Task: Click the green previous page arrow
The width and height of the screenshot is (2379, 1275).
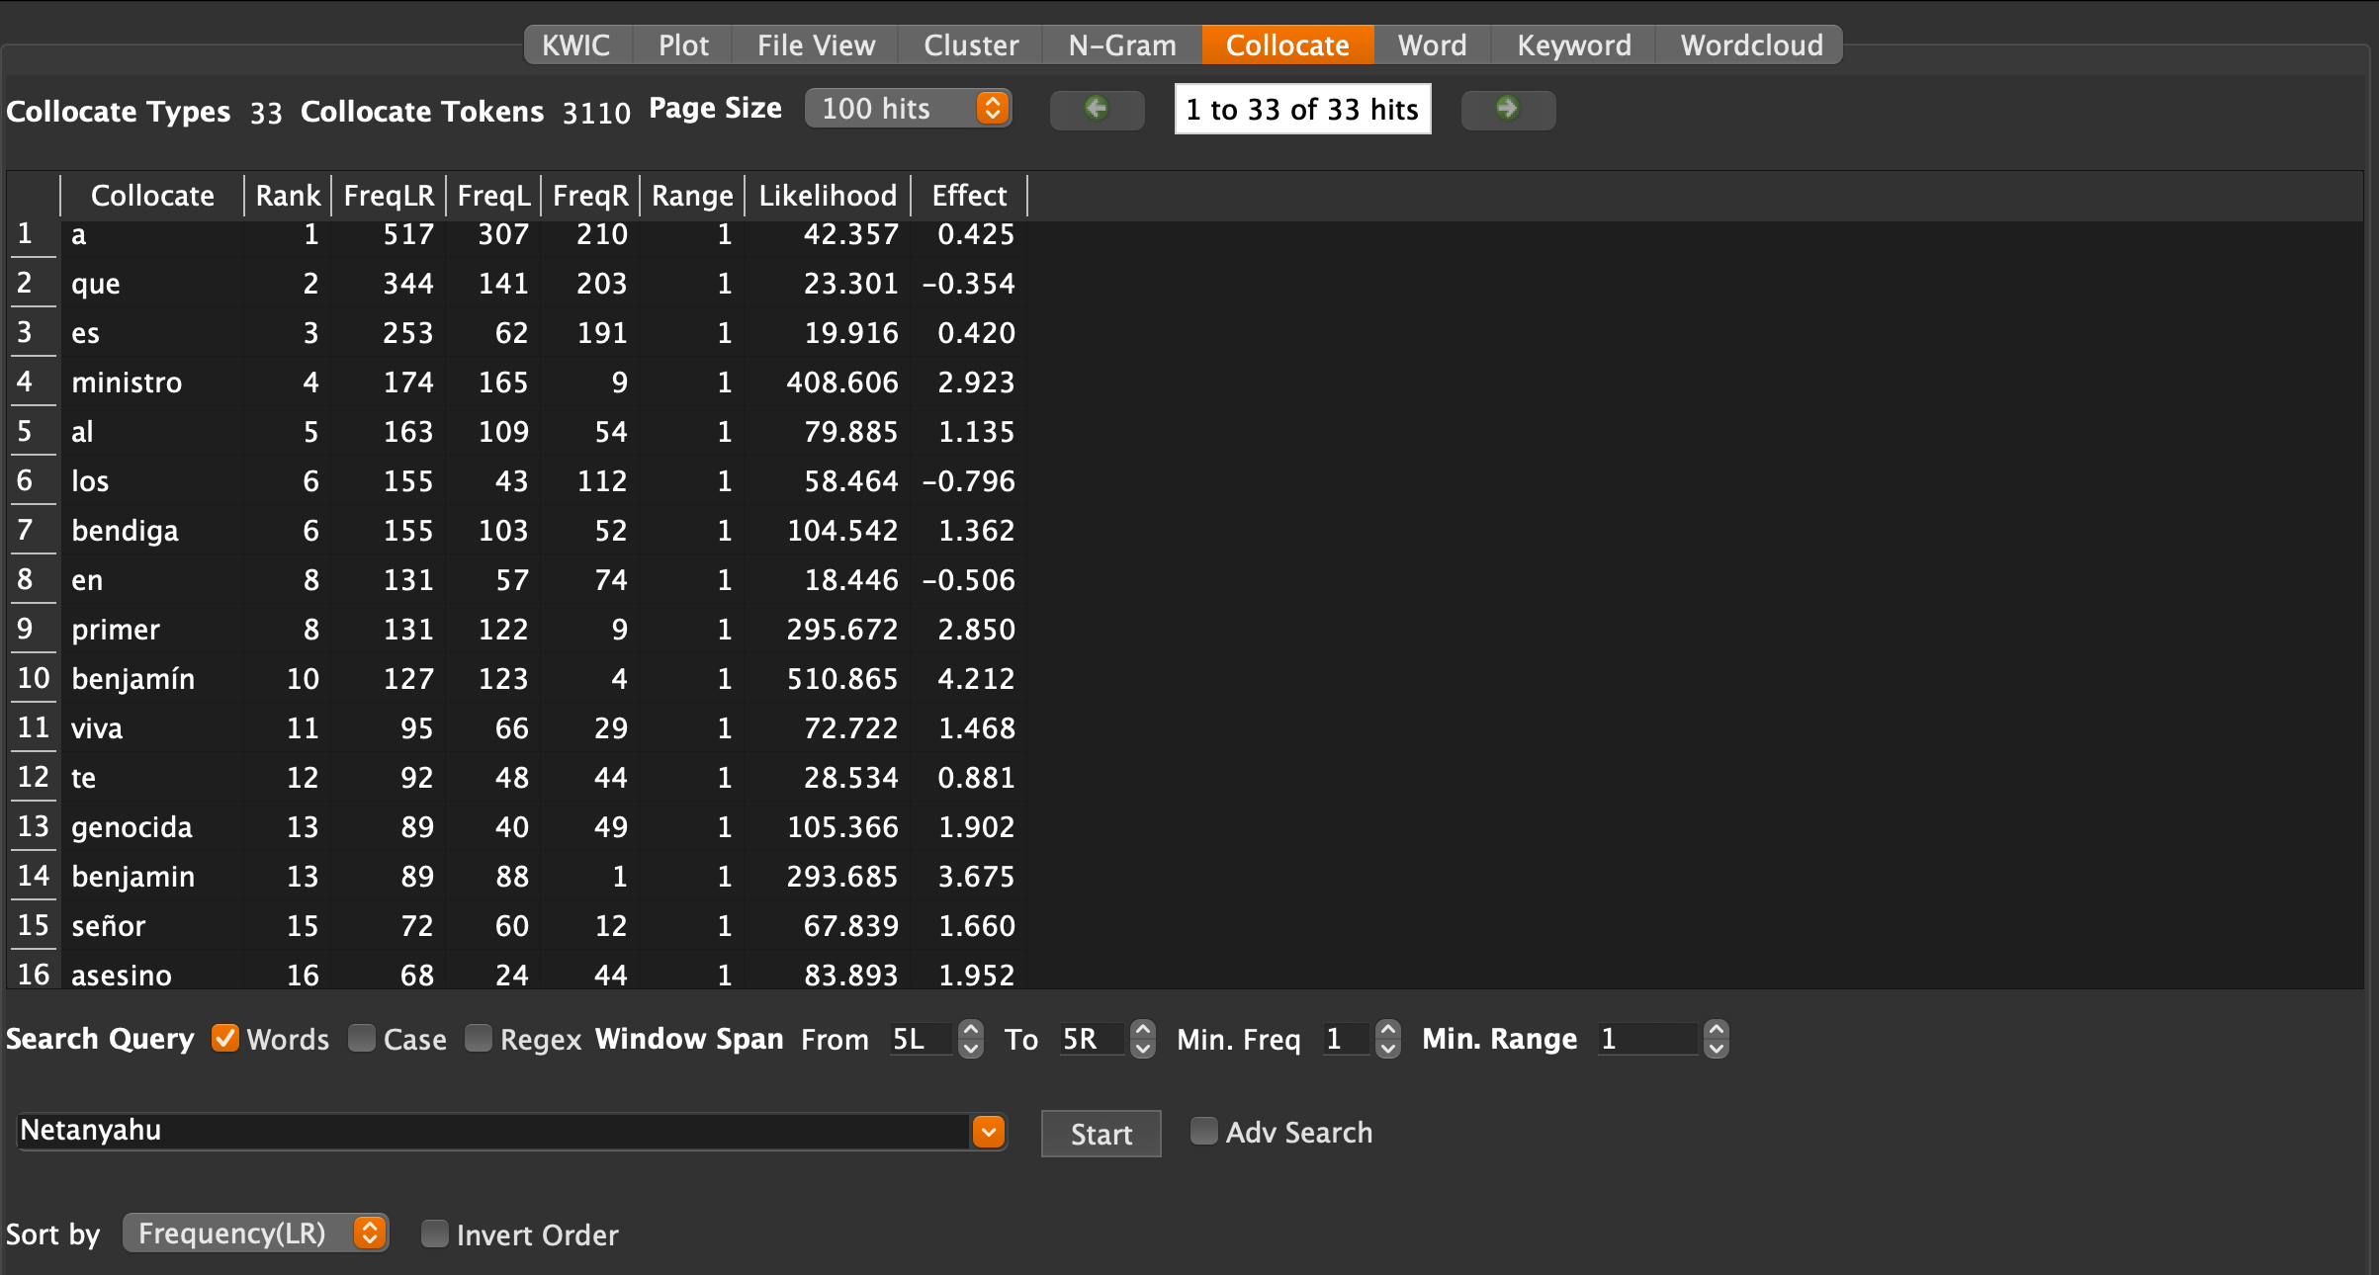Action: pyautogui.click(x=1097, y=109)
